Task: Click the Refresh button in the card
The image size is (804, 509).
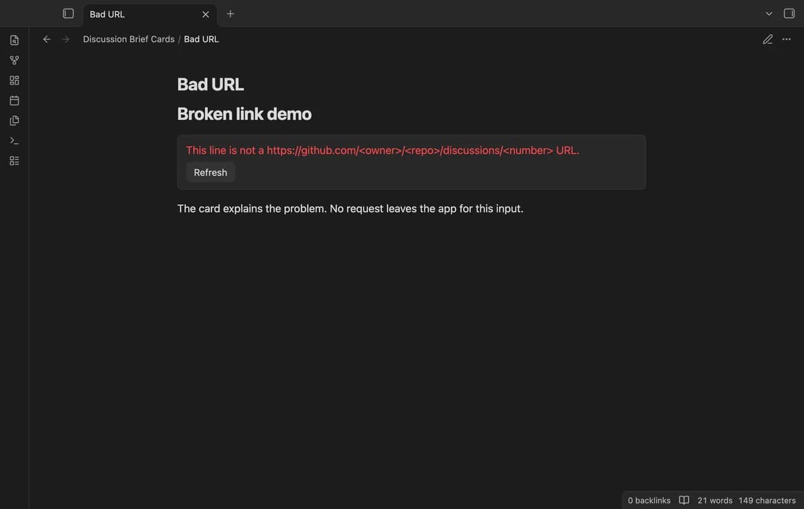Action: (210, 172)
